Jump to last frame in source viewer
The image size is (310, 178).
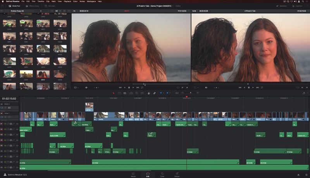pyautogui.click(x=138, y=87)
